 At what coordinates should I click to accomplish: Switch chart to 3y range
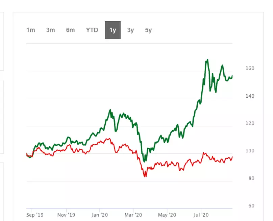[x=130, y=30]
